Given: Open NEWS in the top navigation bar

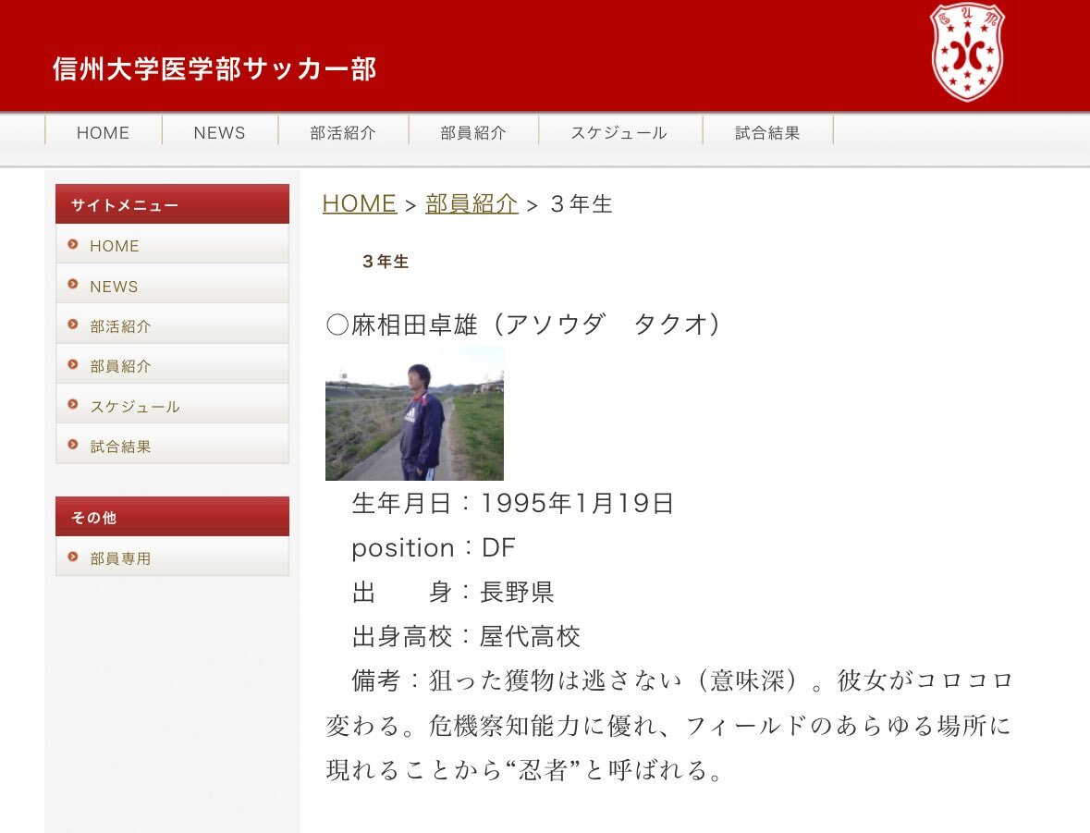Looking at the screenshot, I should click(x=219, y=132).
